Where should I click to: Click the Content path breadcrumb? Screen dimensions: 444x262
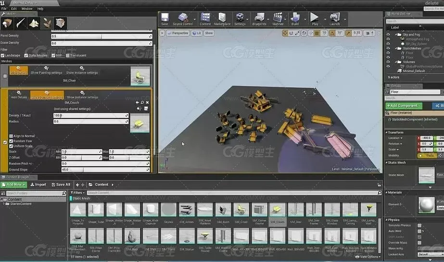point(101,184)
